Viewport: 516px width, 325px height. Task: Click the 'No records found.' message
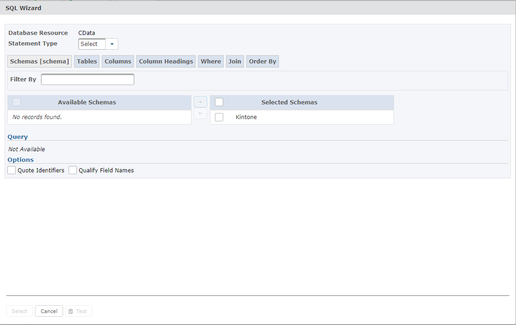pos(37,117)
